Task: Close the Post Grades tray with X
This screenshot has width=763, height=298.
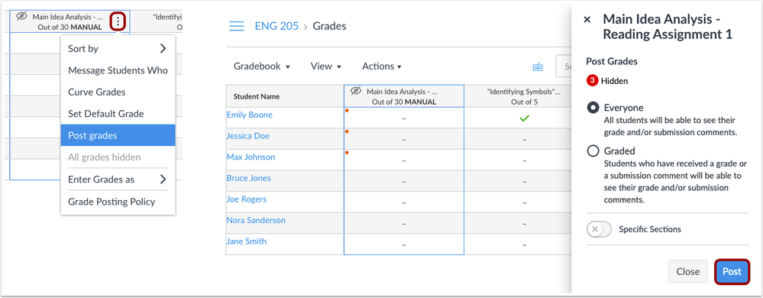Action: click(x=587, y=19)
